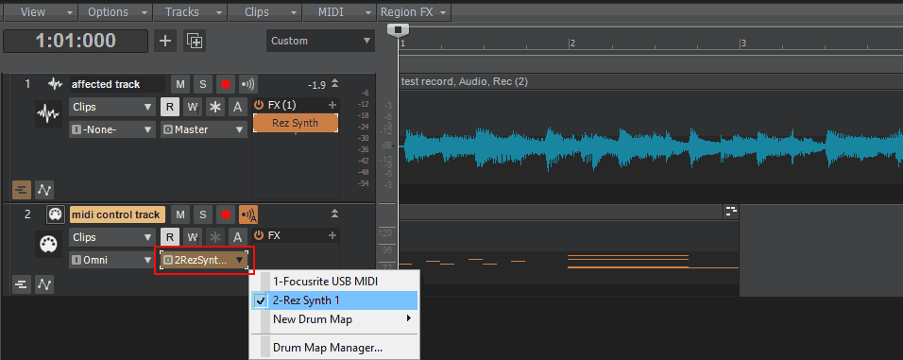Screen dimensions: 903x360
Task: Open the Master output dropdown
Action: click(x=204, y=129)
